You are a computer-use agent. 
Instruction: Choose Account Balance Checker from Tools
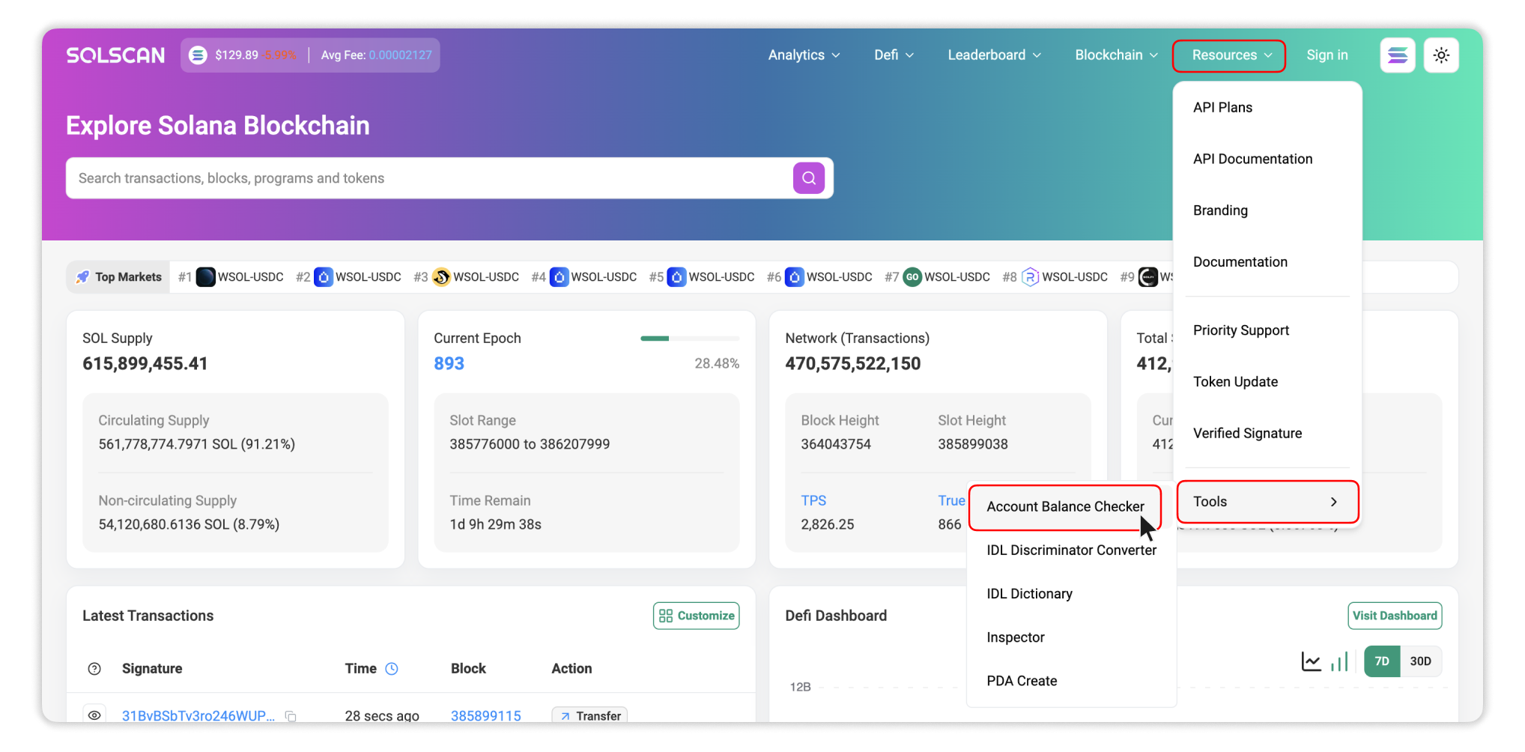click(x=1064, y=507)
